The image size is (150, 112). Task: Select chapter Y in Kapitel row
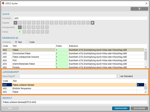(83, 23)
